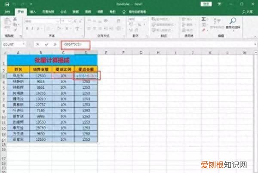Image resolution: width=258 pixels, height=173 pixels.
Task: Toggle Underline formatting
Action: 38,28
